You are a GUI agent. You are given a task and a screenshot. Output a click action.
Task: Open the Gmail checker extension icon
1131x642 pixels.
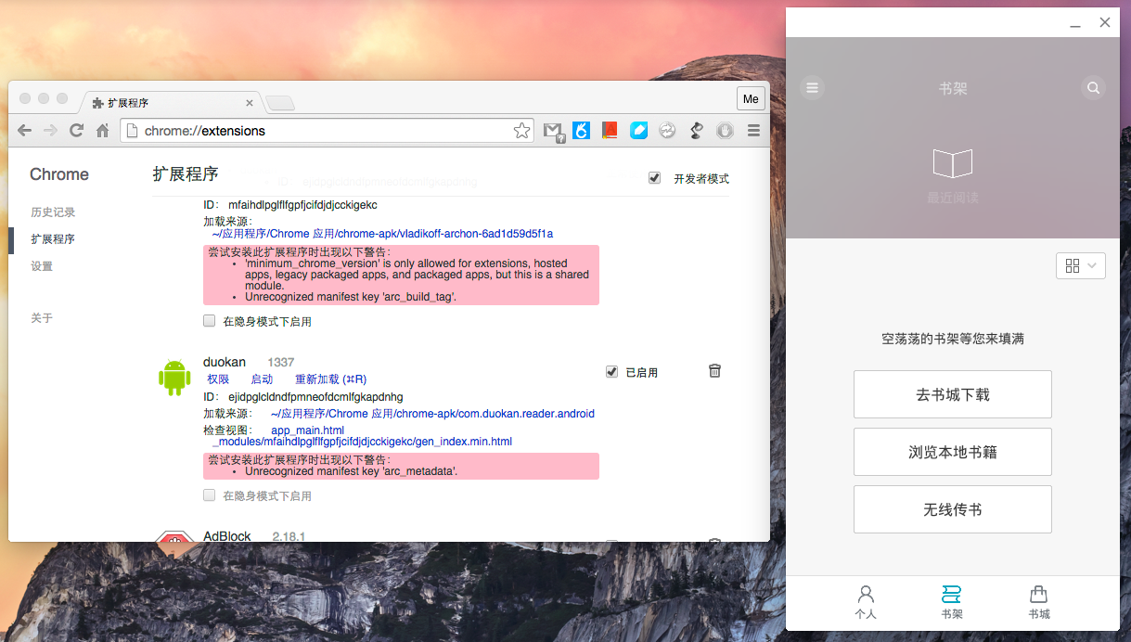(x=553, y=132)
